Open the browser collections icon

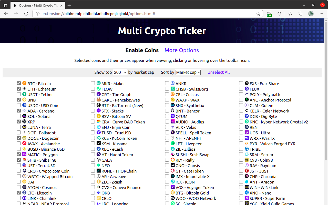pyautogui.click(x=300, y=14)
